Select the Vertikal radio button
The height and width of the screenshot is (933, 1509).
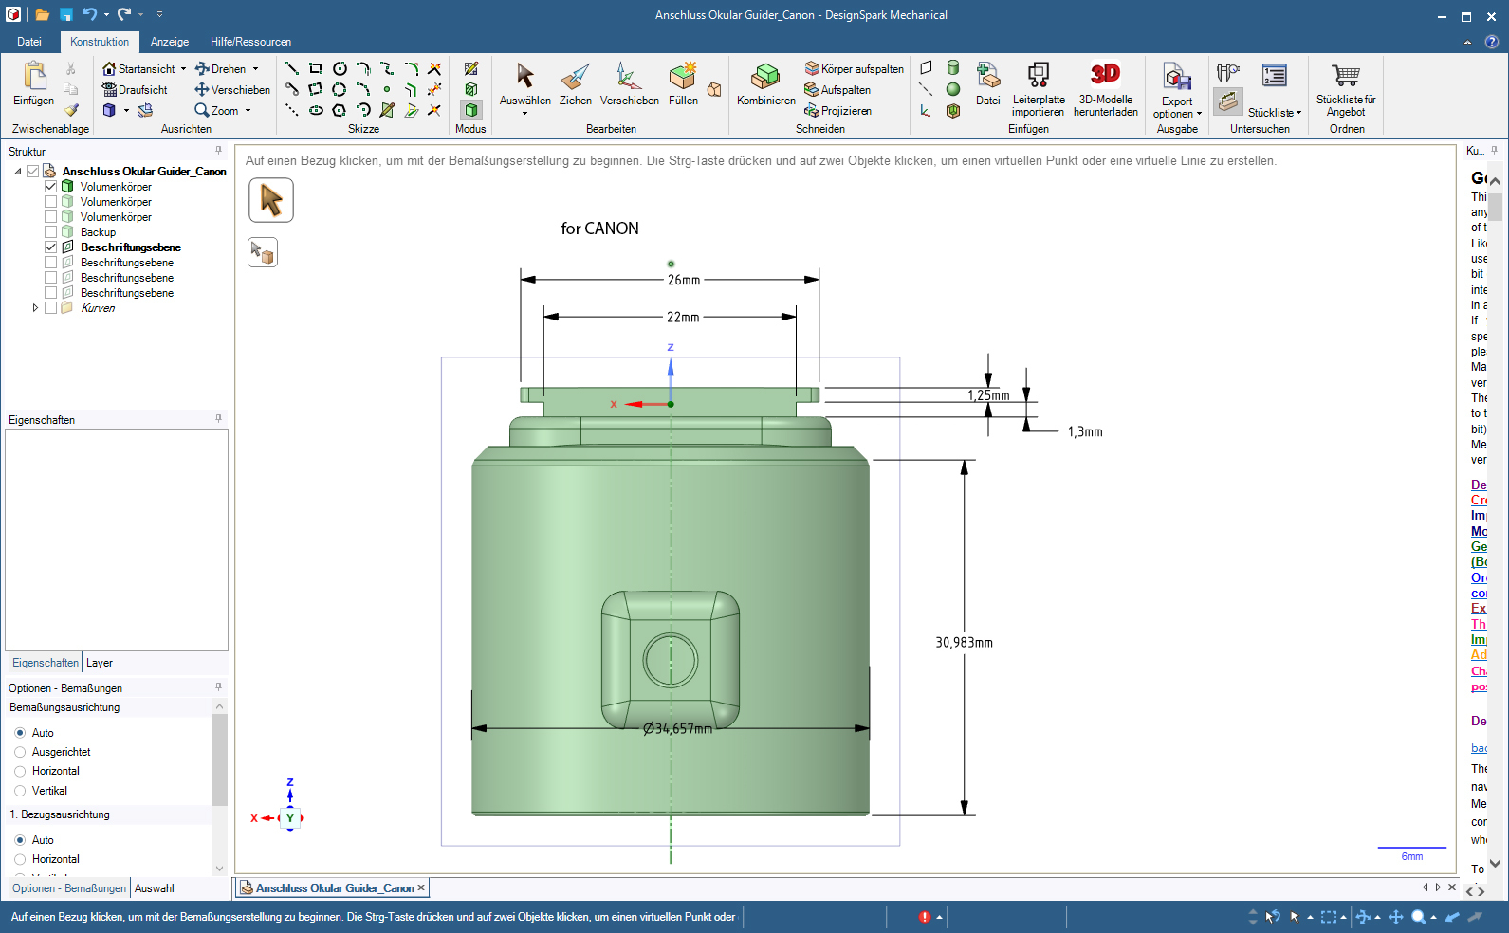coord(20,791)
